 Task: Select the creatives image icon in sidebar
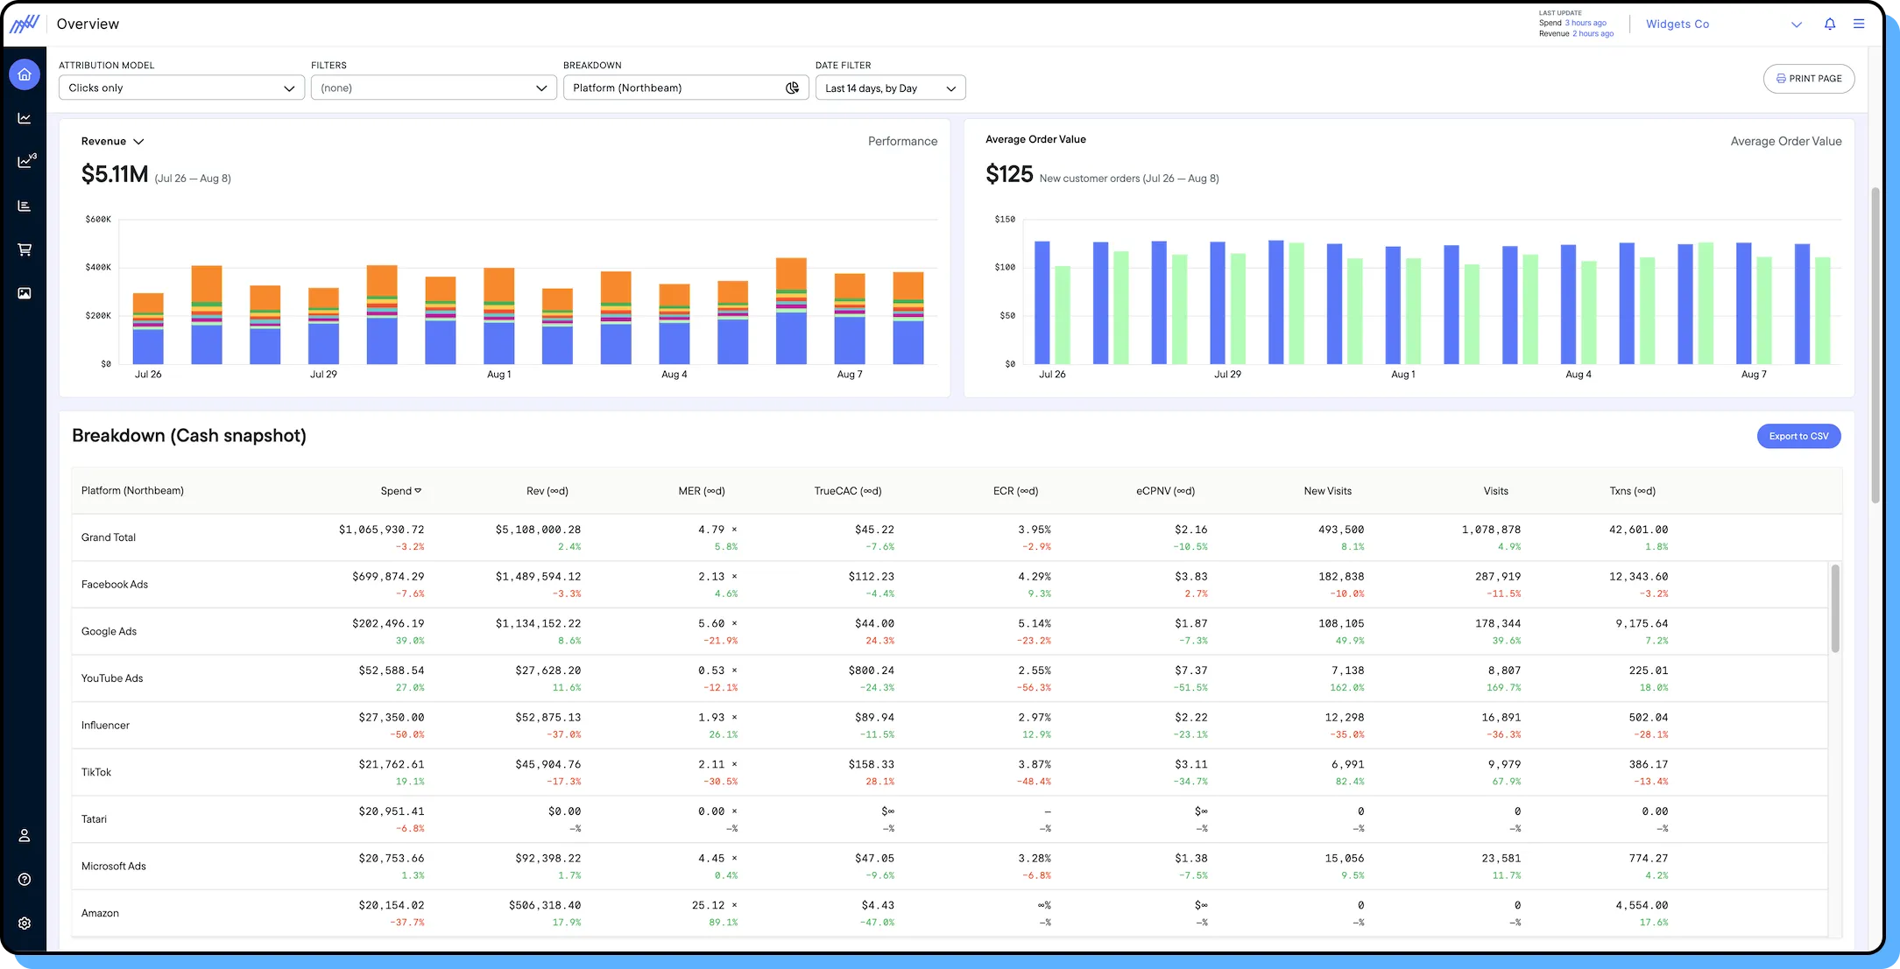point(24,292)
